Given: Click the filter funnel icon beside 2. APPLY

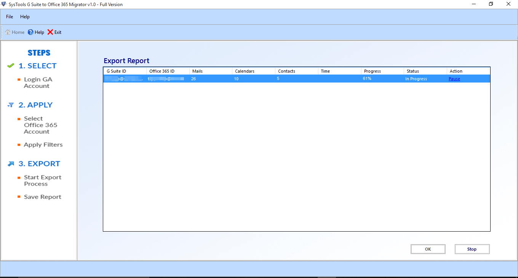Looking at the screenshot, I should click(11, 105).
